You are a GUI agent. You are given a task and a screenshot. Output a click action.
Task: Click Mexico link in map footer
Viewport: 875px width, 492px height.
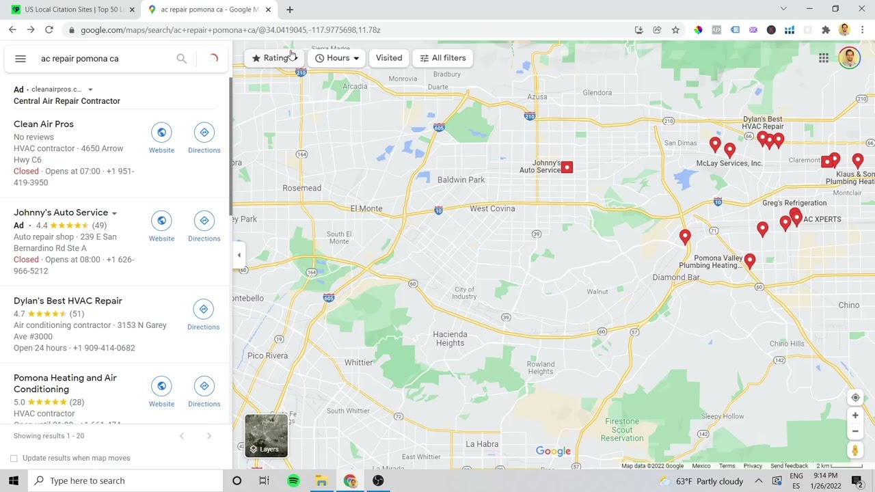pyautogui.click(x=701, y=466)
